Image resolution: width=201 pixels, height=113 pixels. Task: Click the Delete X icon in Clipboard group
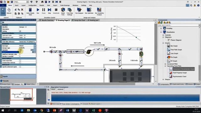click(22, 10)
